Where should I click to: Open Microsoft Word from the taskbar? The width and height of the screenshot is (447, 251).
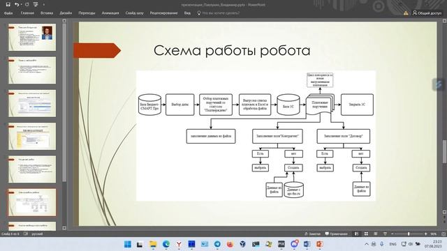pyautogui.click(x=307, y=244)
